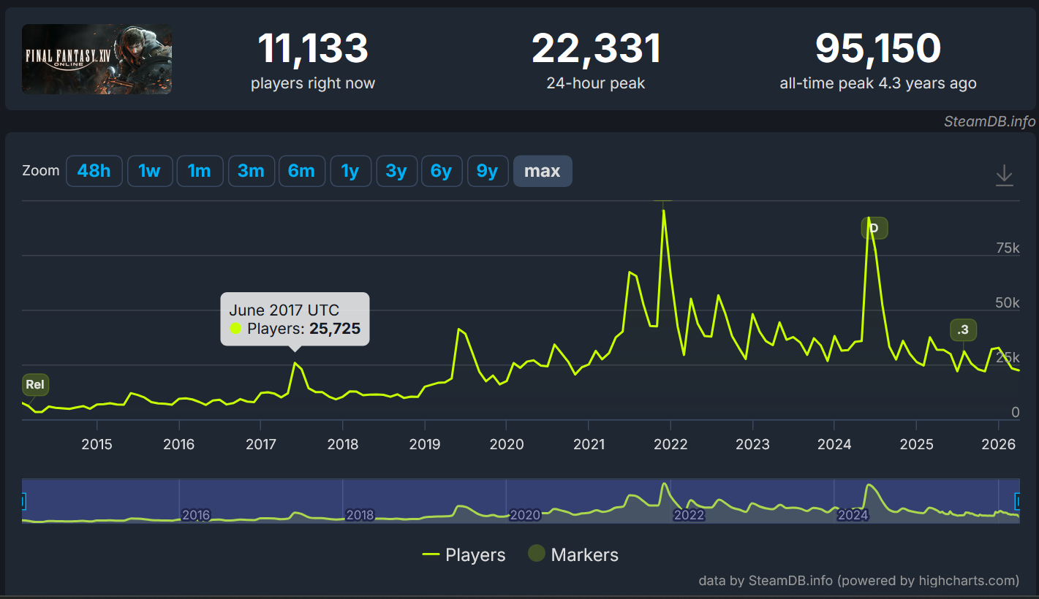
Task: Download the chart data using the arrow icon
Action: pyautogui.click(x=1005, y=175)
